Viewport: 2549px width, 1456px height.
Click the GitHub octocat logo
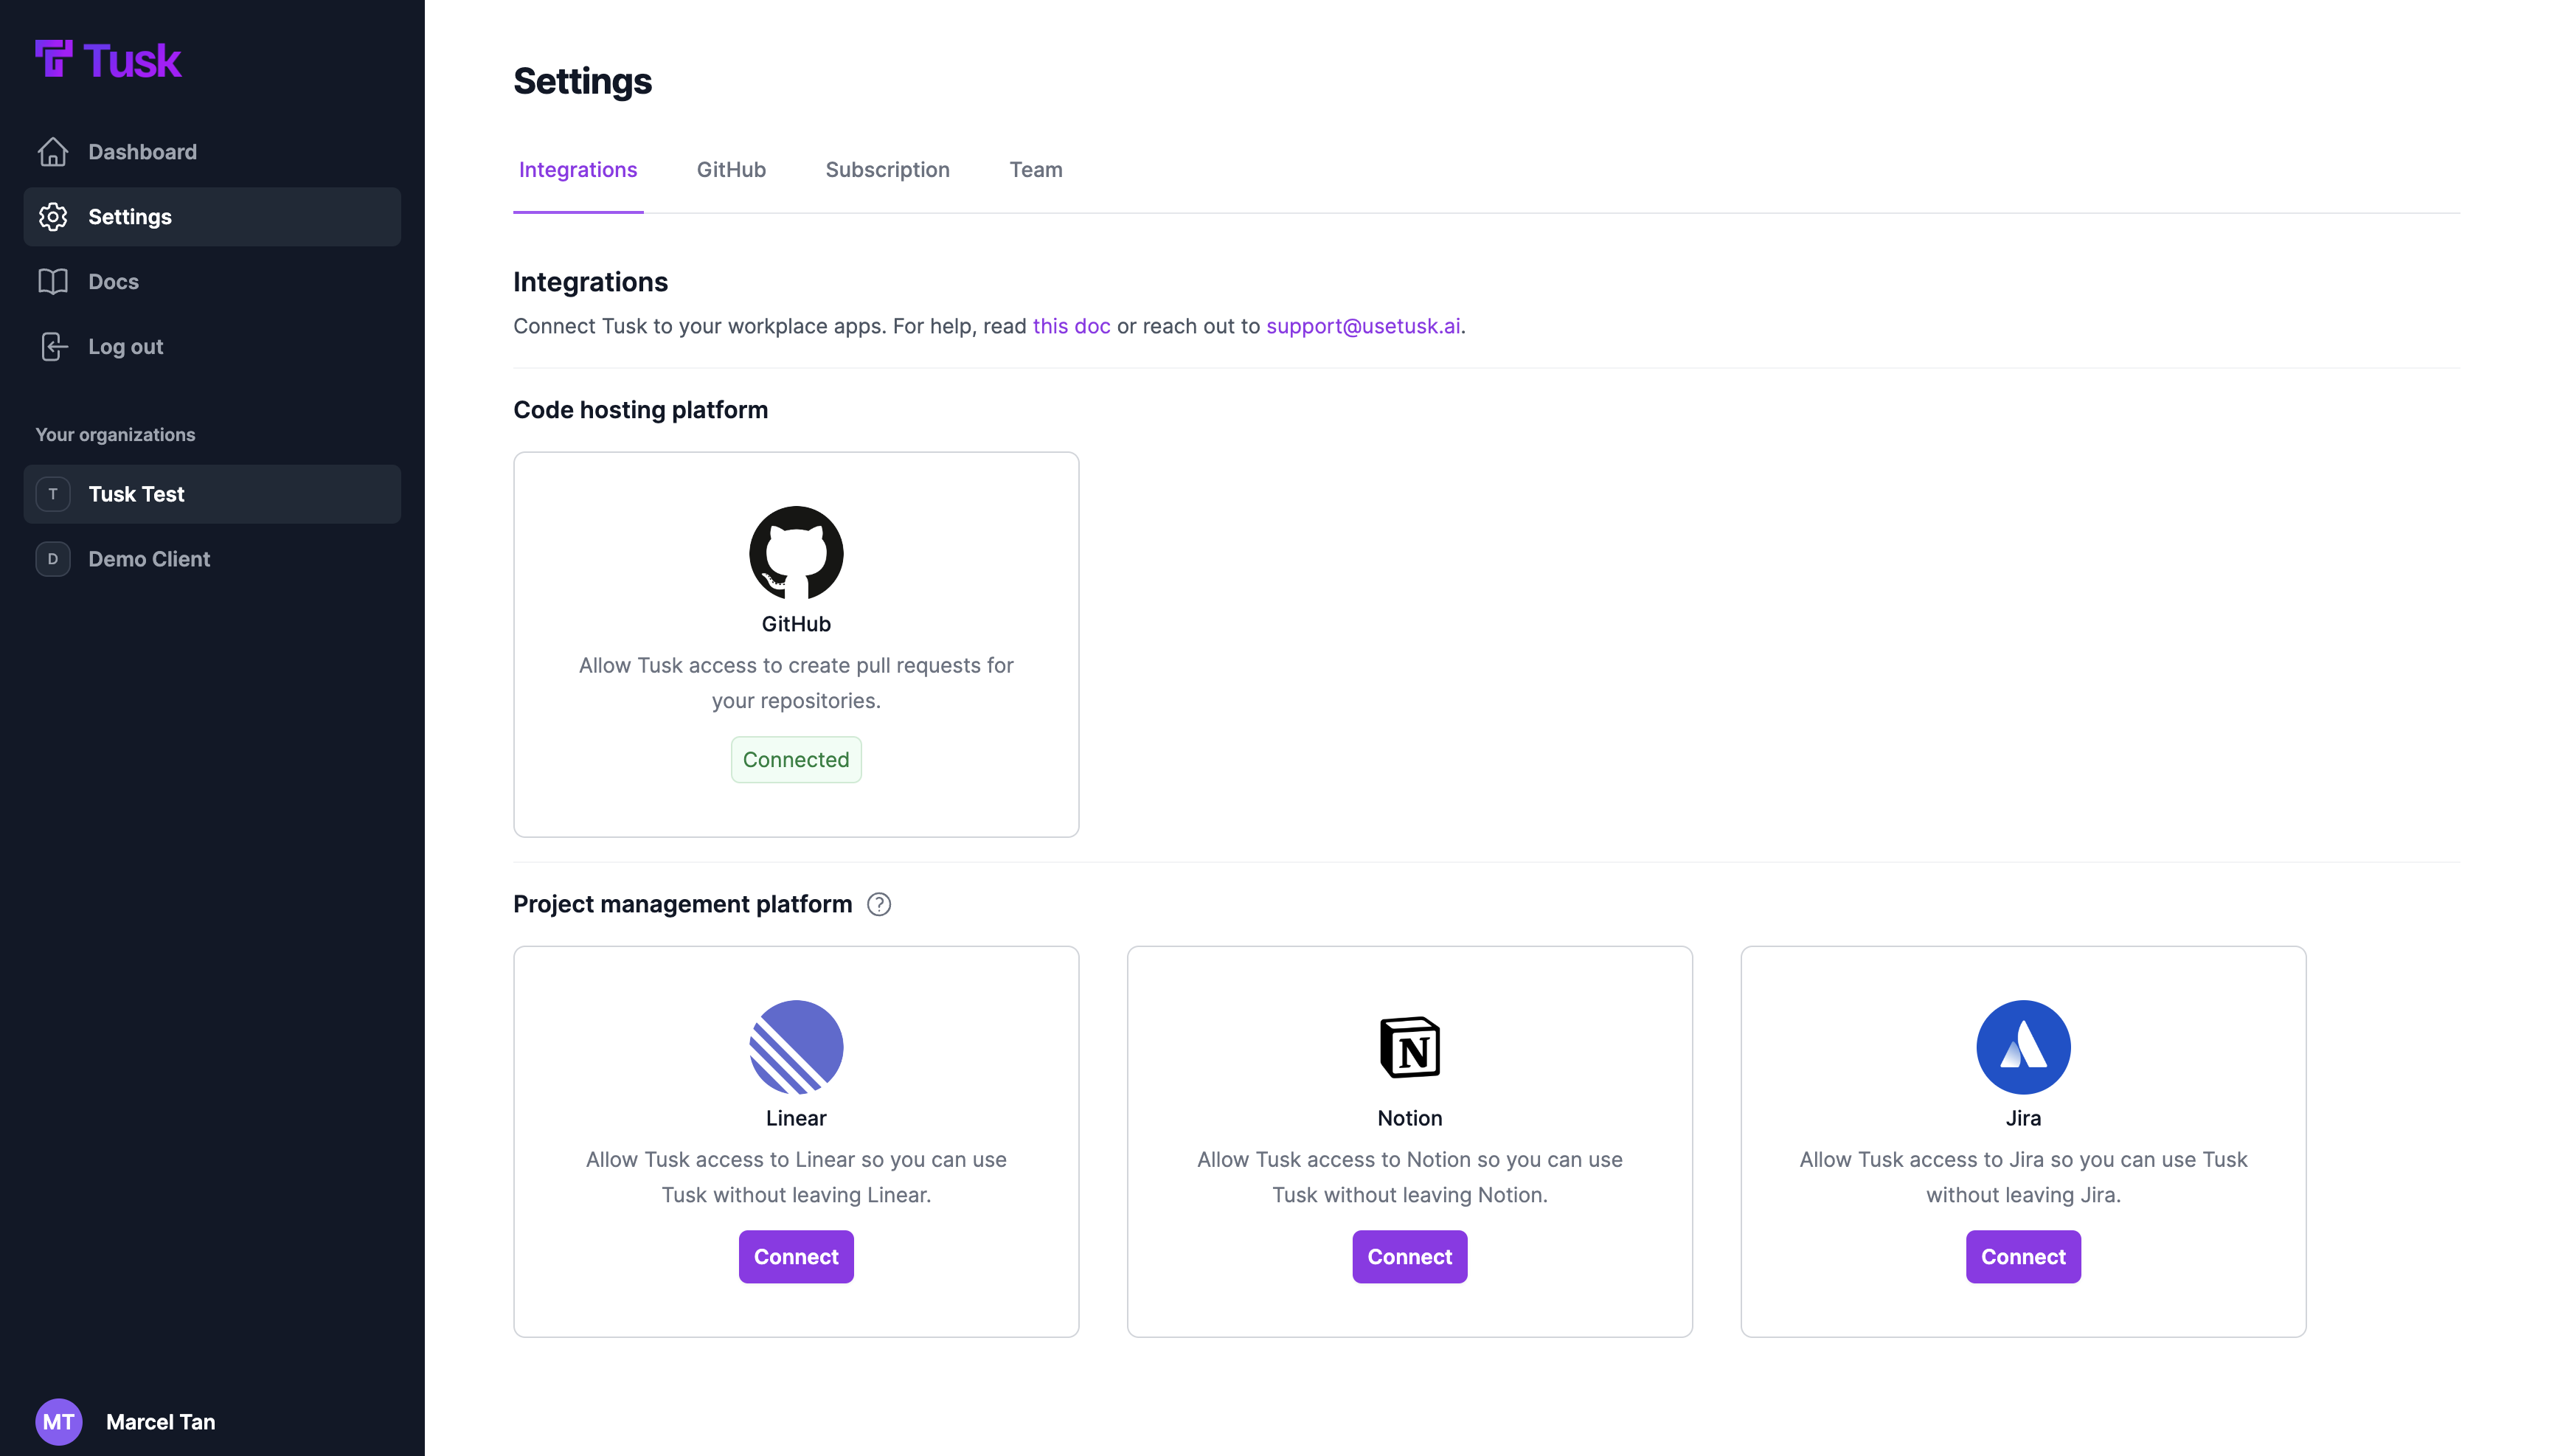(x=796, y=553)
